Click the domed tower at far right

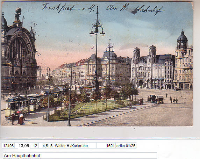[x=182, y=40]
